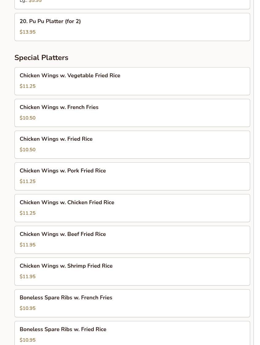Click the Beef Fried Rice wings $11.95 price
260x345 pixels.
(27, 245)
